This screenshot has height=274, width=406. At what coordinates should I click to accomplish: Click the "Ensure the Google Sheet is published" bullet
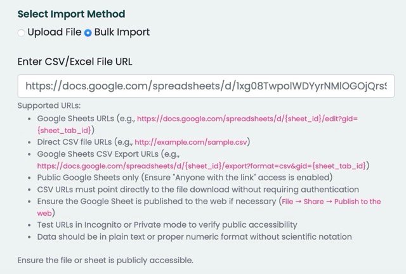click(155, 202)
